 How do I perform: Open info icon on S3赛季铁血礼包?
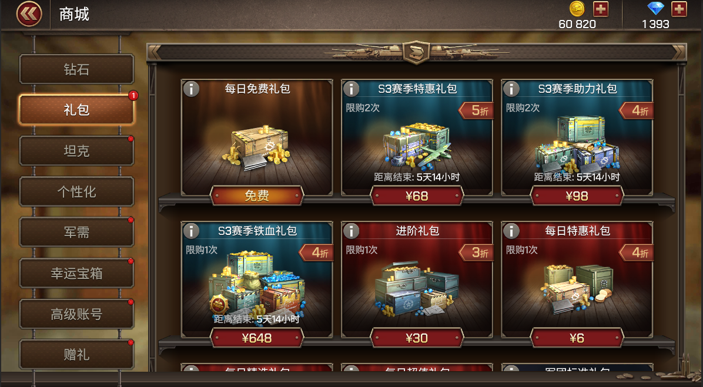point(192,231)
